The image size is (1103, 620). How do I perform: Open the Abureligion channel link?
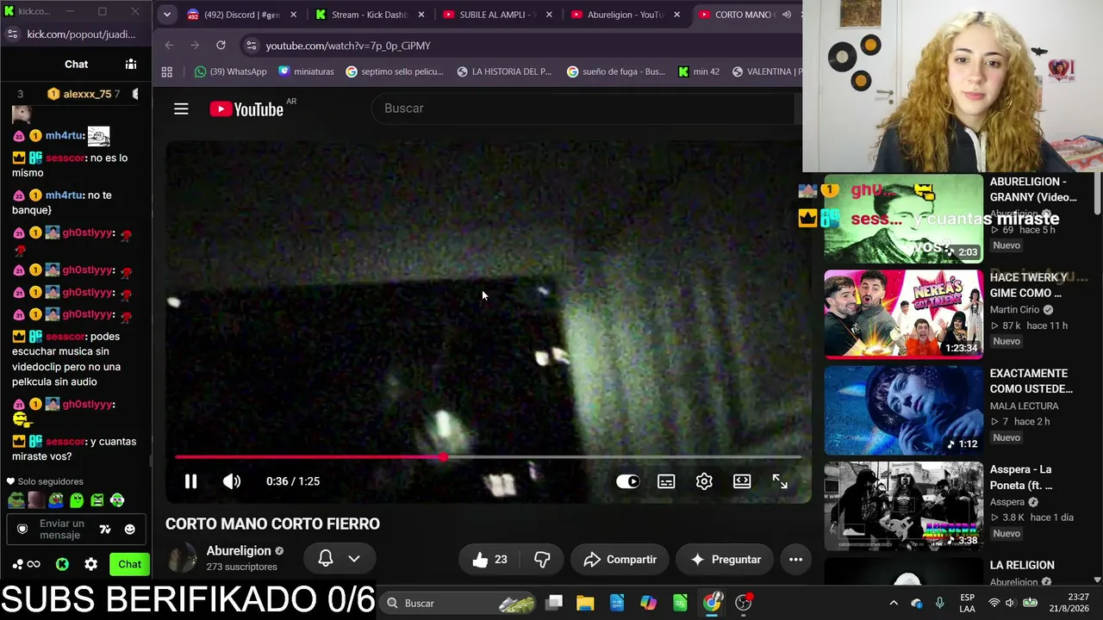click(x=239, y=551)
